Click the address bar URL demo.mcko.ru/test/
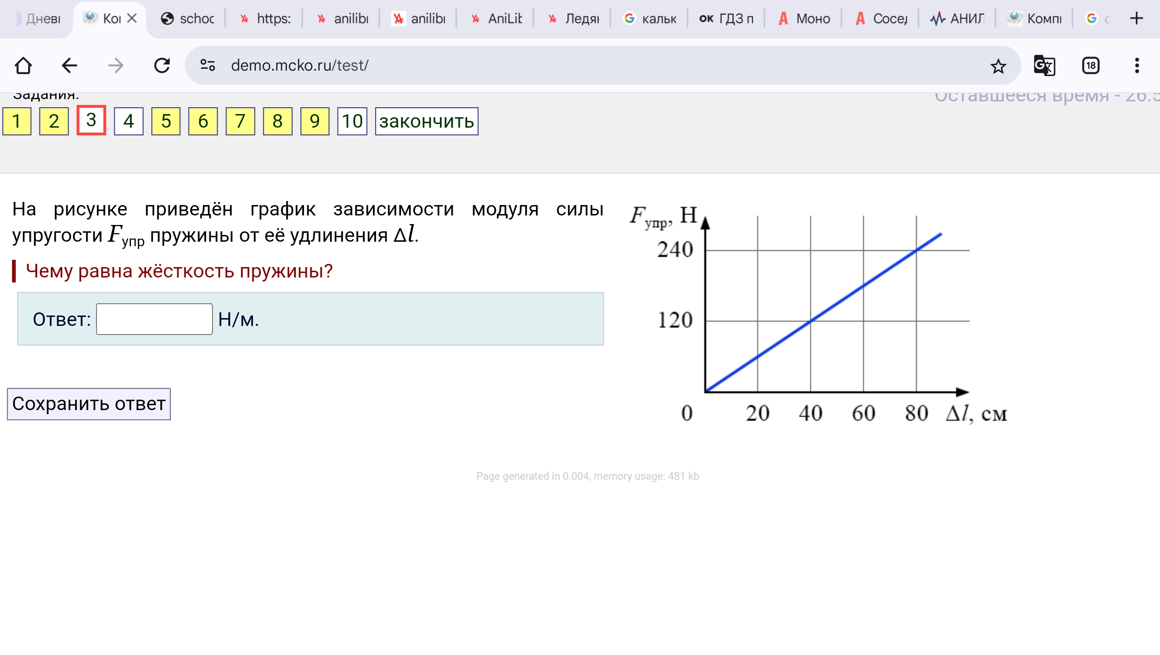This screenshot has height=655, width=1160. click(x=300, y=65)
